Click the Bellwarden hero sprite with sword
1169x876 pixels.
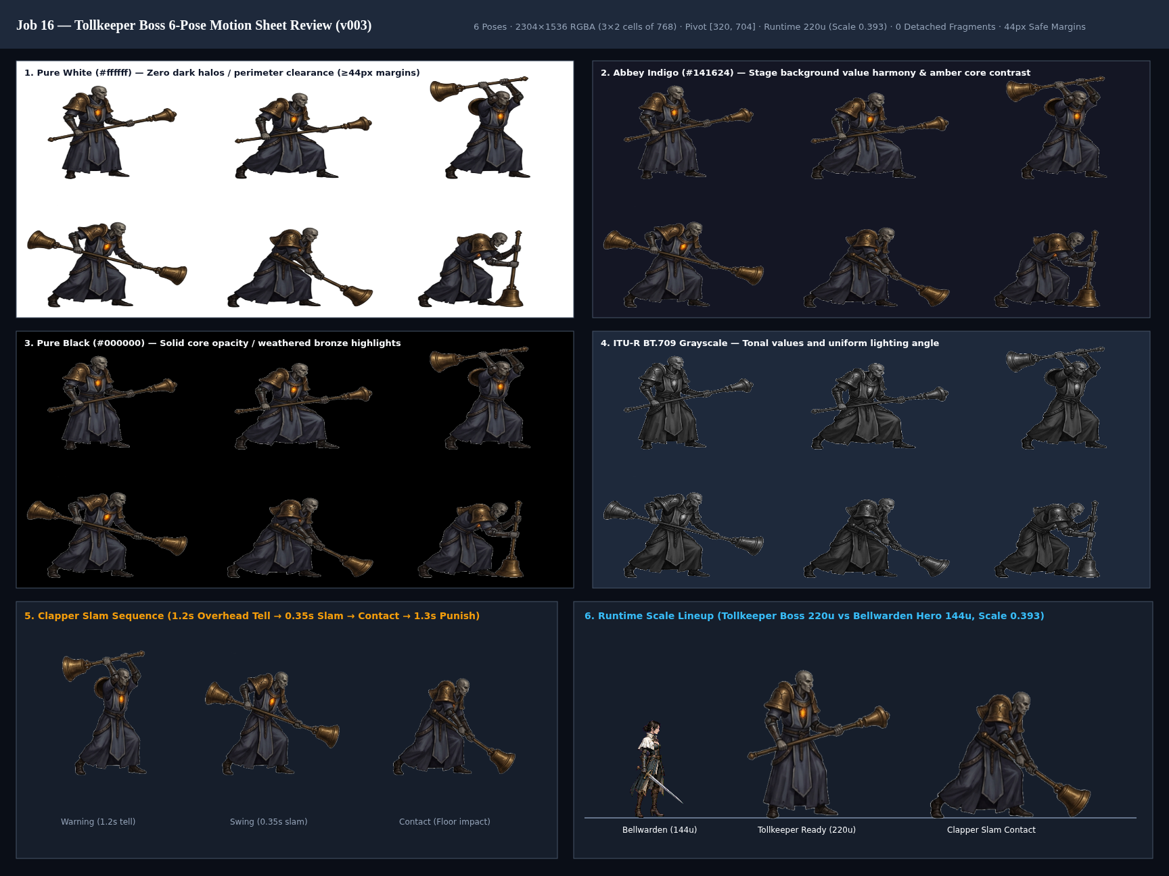658,769
